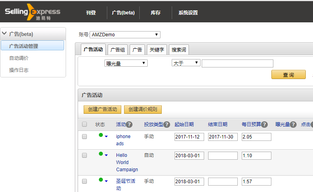
Task: Select 广告活动管理 in the sidebar
Action: (32, 46)
